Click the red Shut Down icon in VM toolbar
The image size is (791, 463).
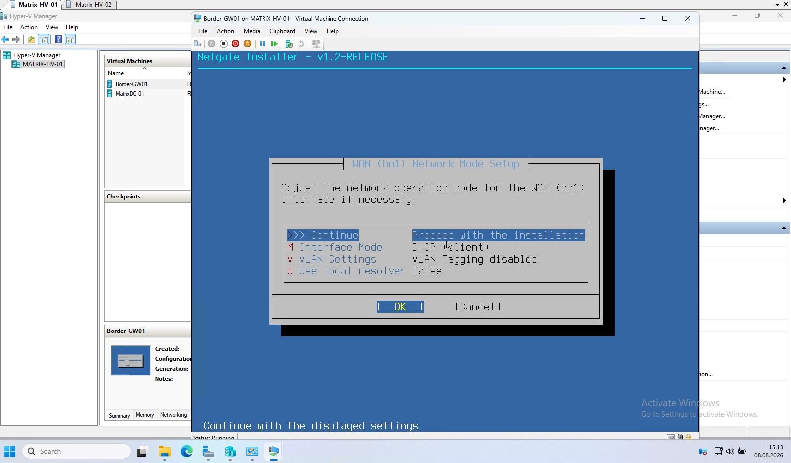point(236,44)
